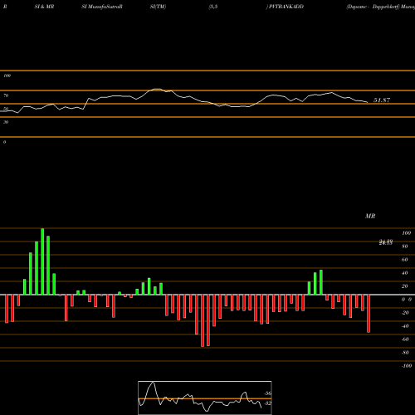Open the mini RSI thumbnail chart
Screen dimensions: 415x415
coord(205,398)
